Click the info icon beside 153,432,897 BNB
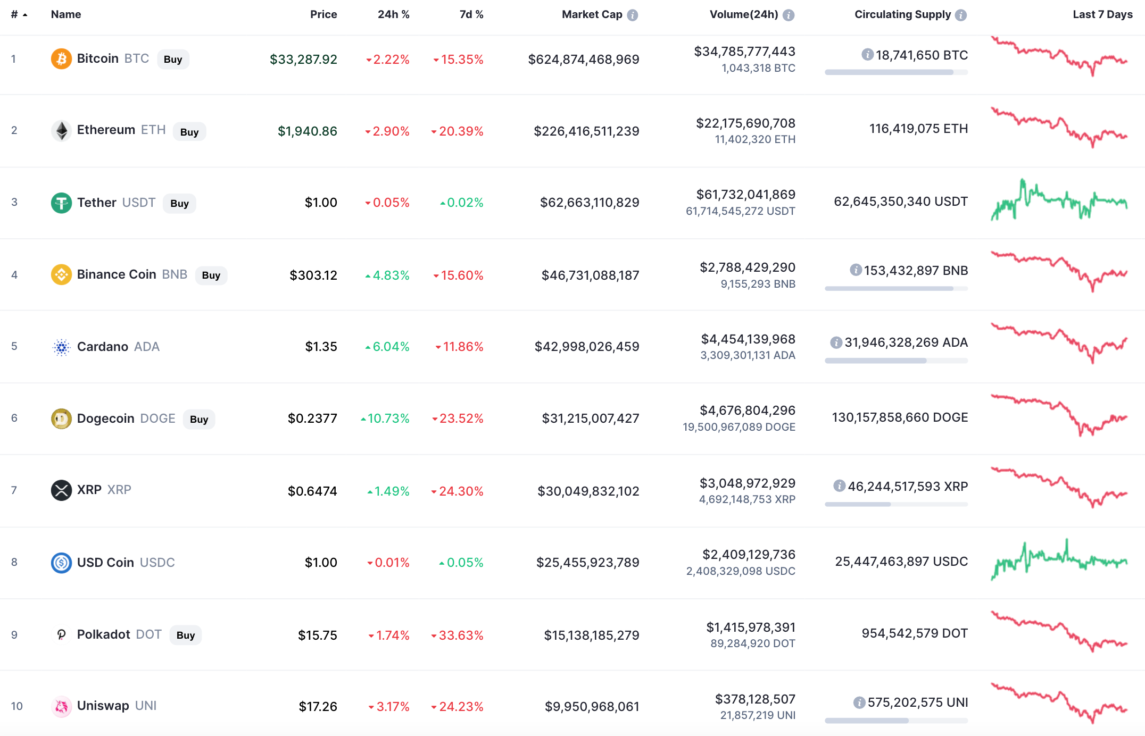The image size is (1145, 736). pyautogui.click(x=856, y=270)
